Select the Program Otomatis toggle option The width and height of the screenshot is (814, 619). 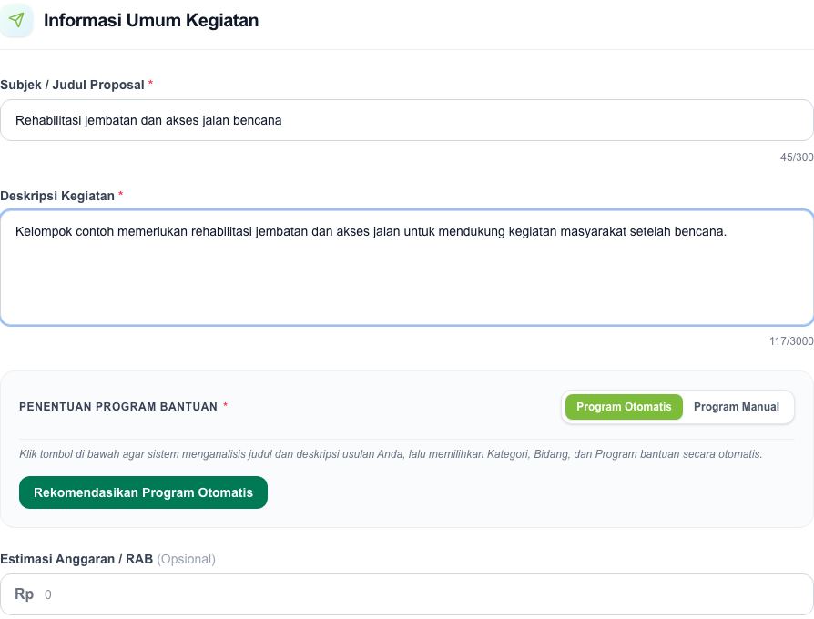624,407
